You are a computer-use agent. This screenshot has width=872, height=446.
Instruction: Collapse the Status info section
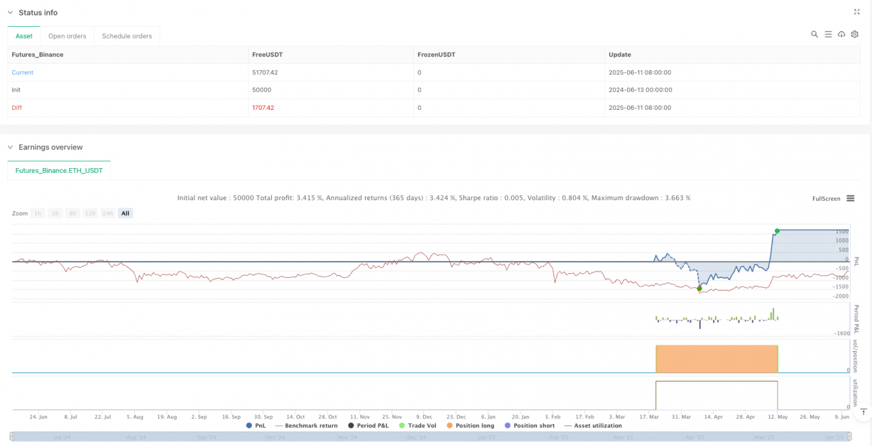click(9, 12)
